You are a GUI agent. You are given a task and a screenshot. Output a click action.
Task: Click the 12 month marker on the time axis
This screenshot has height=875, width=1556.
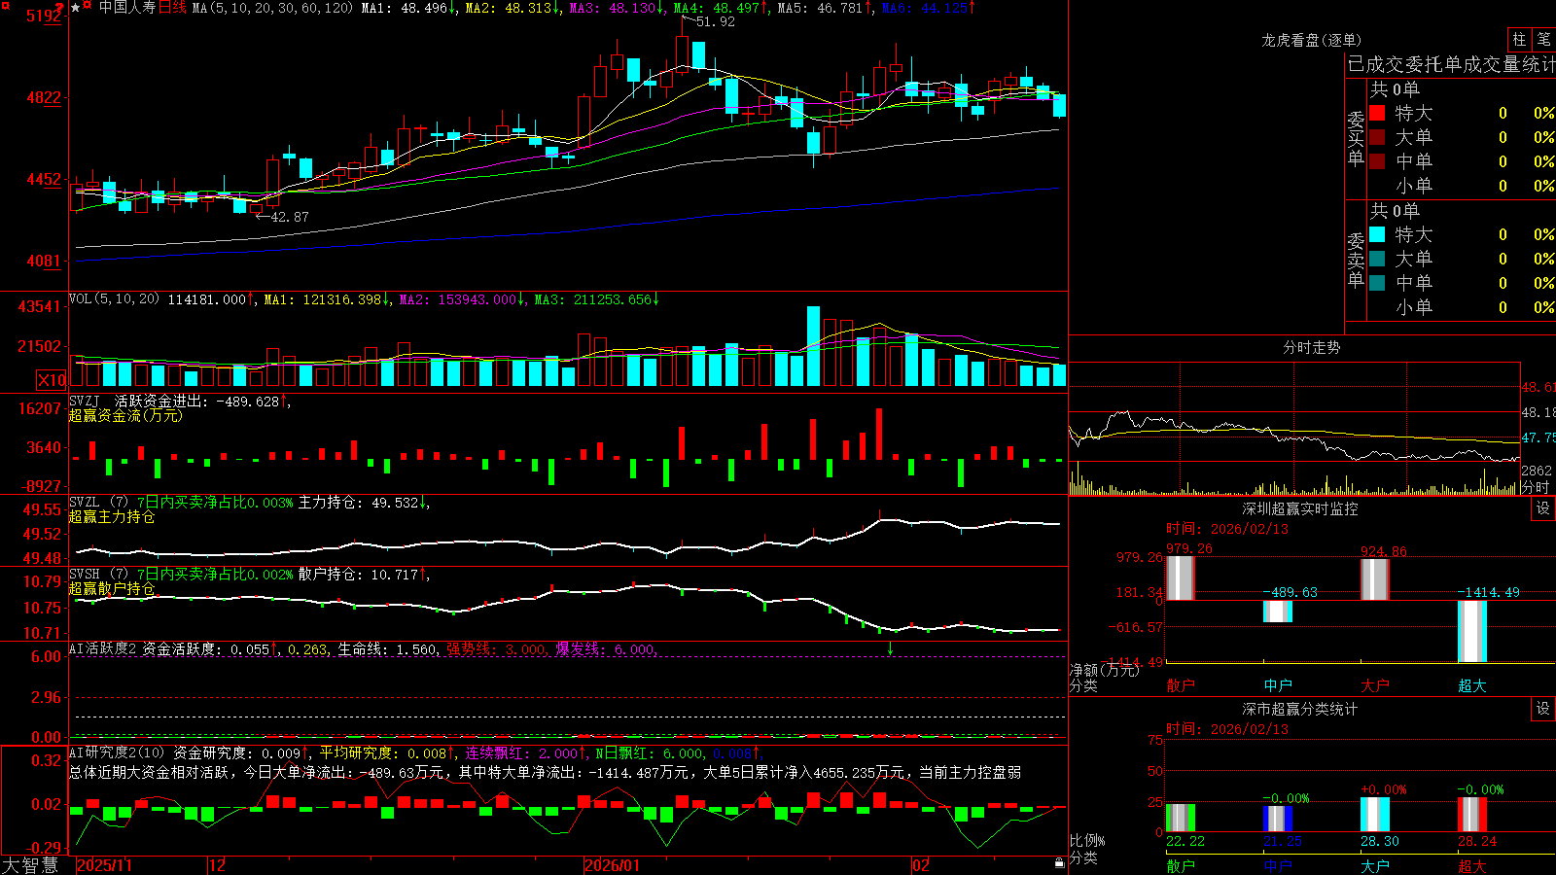pyautogui.click(x=217, y=865)
